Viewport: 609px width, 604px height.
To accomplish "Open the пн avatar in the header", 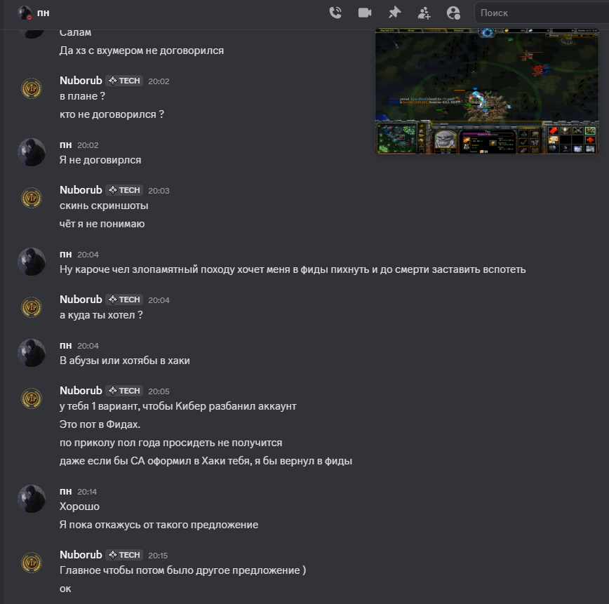I will coord(25,13).
